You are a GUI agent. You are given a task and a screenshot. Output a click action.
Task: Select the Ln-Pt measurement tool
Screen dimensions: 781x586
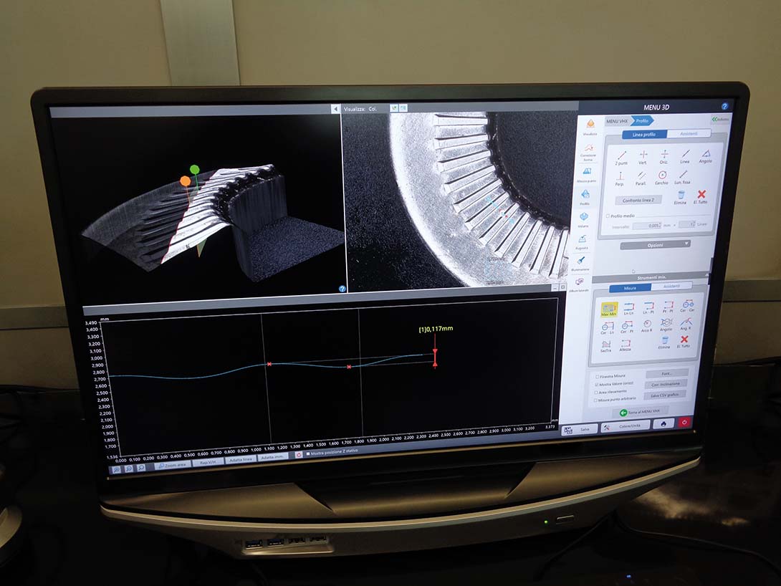point(648,308)
